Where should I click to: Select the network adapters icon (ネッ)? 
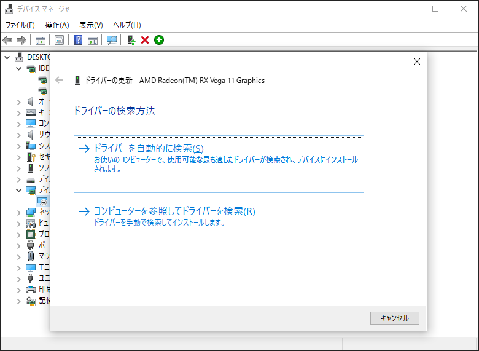[x=31, y=212]
